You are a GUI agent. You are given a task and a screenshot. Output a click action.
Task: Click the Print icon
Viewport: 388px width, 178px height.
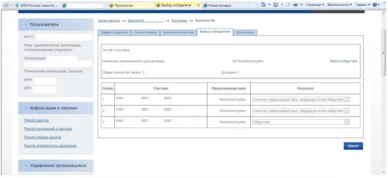295,5
